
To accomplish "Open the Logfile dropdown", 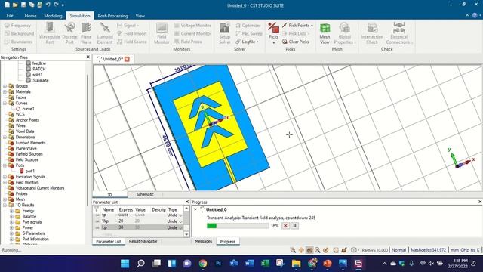I will click(247, 42).
